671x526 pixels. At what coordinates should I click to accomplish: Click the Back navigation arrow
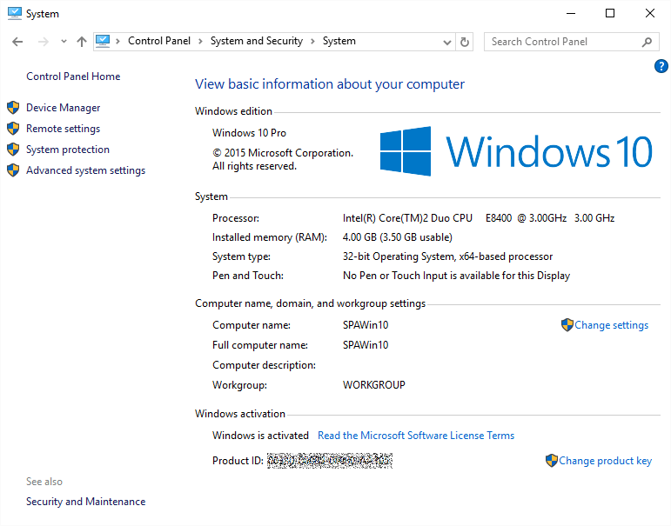[x=17, y=42]
